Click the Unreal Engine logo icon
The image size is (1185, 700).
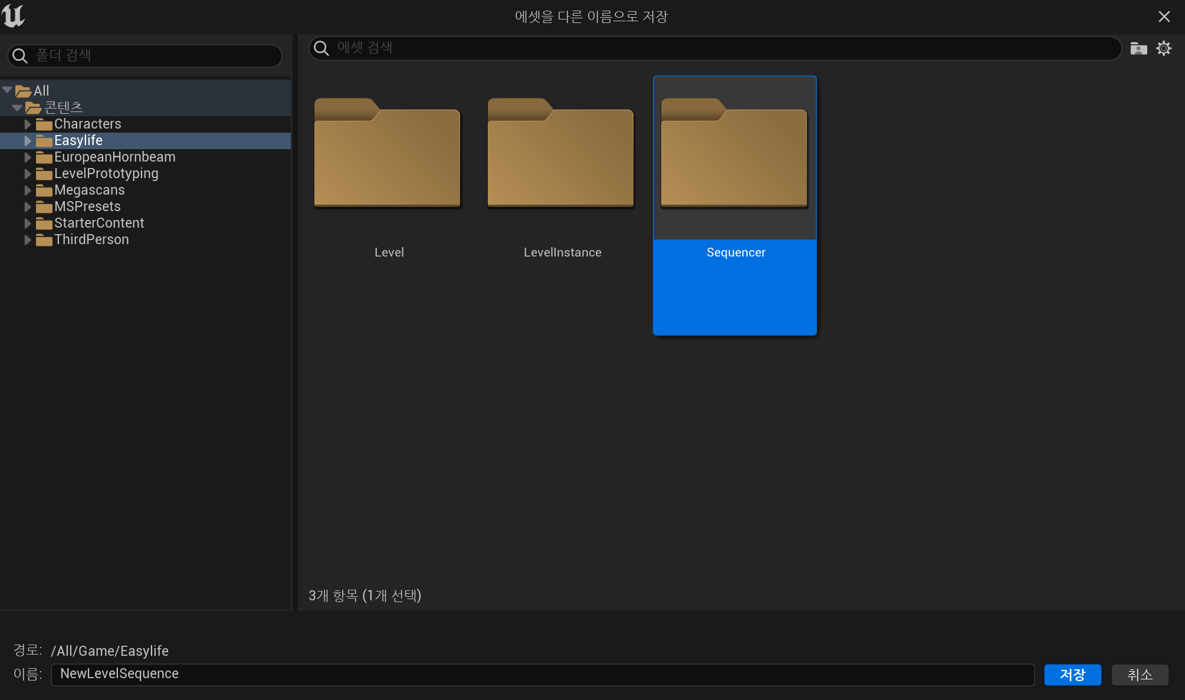point(13,16)
